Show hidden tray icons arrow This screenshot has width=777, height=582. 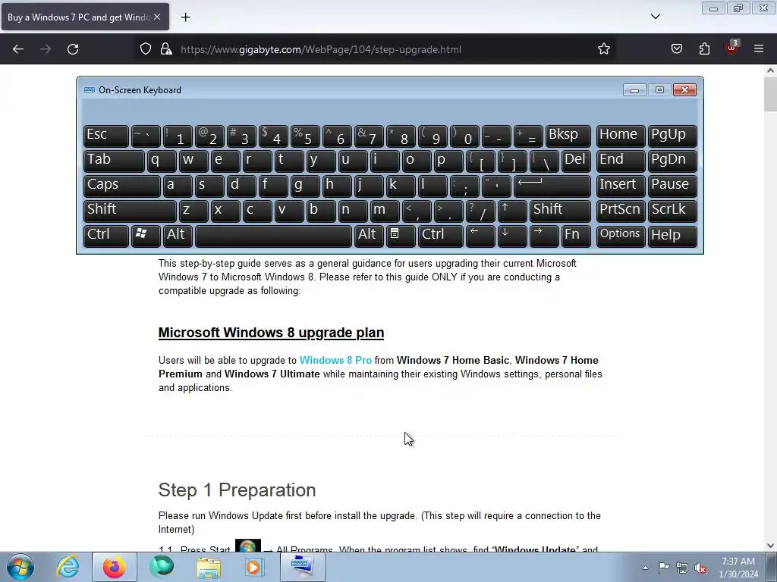coord(645,568)
